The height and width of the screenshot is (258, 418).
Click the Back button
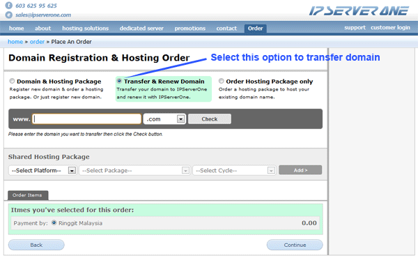tap(36, 245)
